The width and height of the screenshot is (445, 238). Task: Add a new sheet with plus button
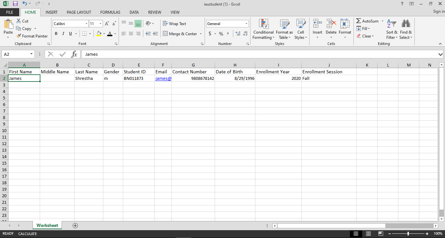[75, 226]
